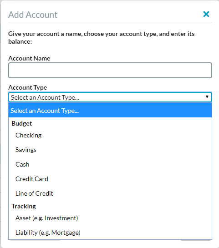The image size is (219, 248).
Task: Click the instruction text about entering balance
Action: click(101, 38)
